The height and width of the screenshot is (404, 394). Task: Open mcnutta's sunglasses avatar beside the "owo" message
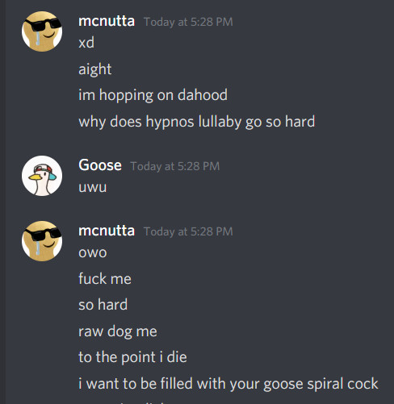(42, 241)
